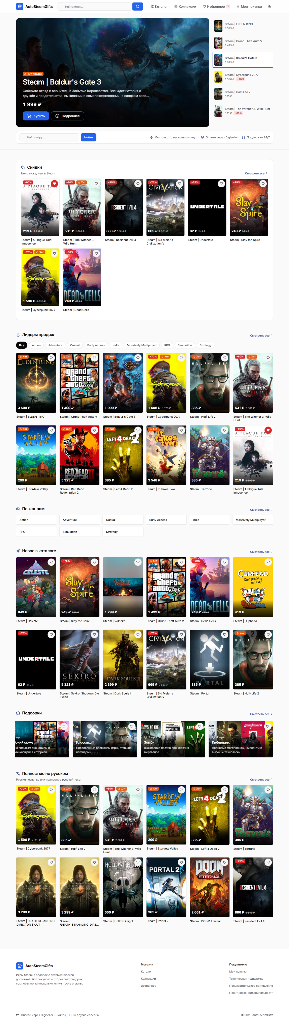Viewport: 289px width, 1030px height.
Task: Favorite Dead Cells card in Скидки
Action: point(96,253)
